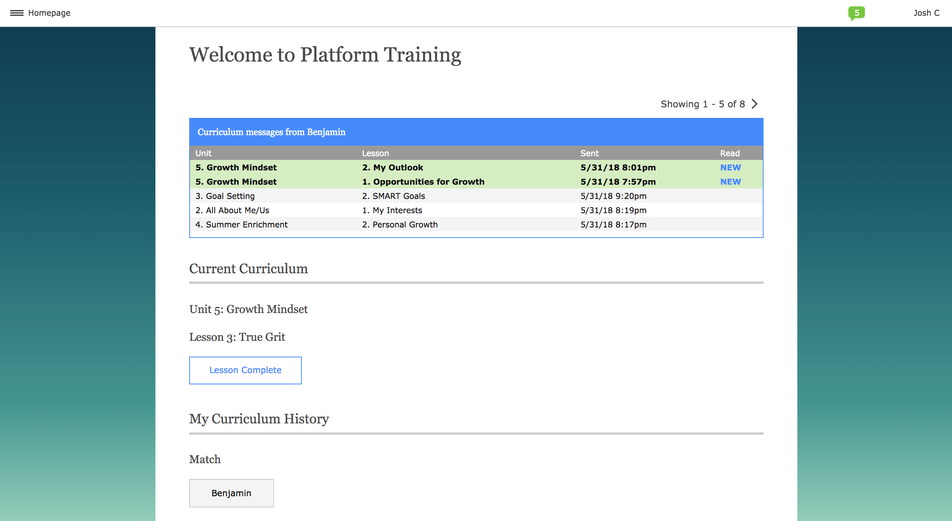Sort messages by Sent column header

tap(589, 154)
